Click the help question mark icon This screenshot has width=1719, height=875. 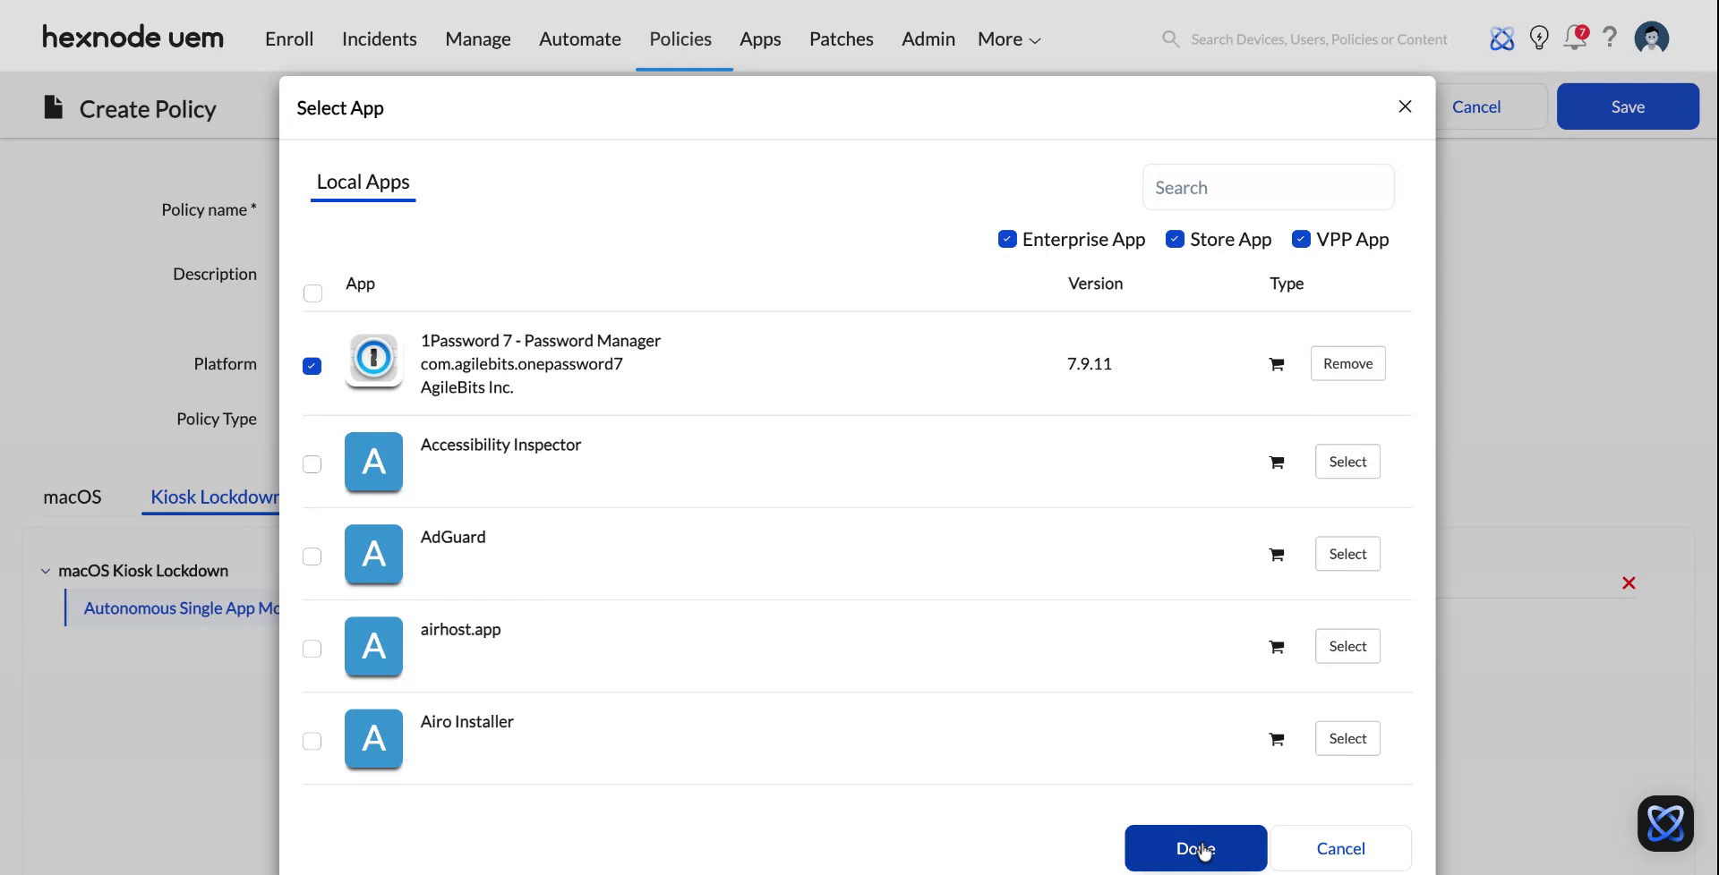tap(1611, 38)
